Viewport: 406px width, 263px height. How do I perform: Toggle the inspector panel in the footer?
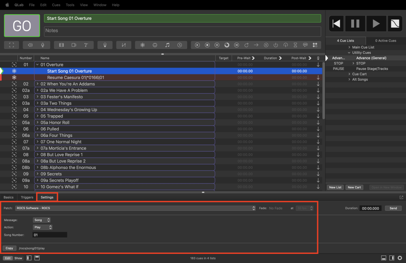(x=384, y=258)
